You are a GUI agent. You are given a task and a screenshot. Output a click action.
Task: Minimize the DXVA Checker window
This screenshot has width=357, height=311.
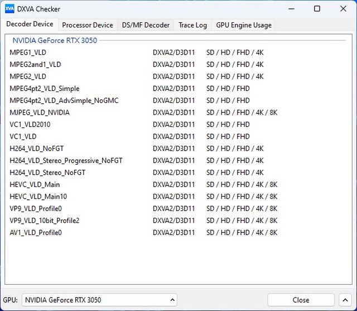[291, 9]
